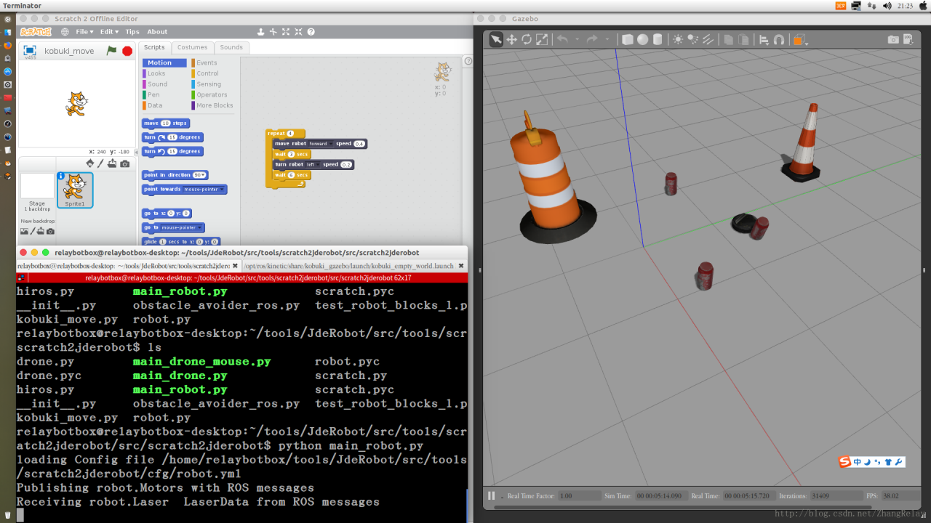Open Scratch language globe menu
This screenshot has width=931, height=523.
coord(65,32)
